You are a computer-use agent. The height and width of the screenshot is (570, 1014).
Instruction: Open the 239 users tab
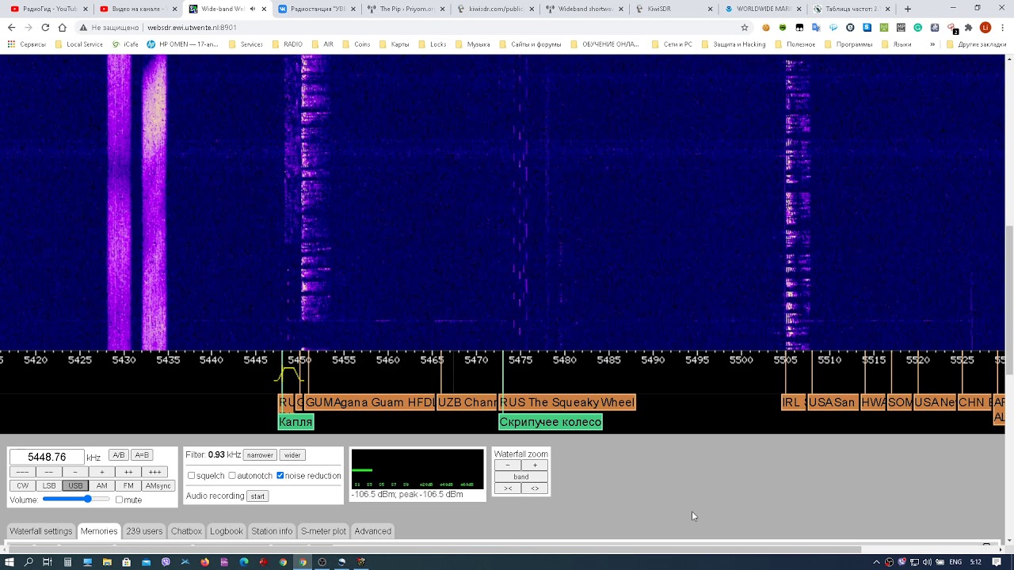(x=144, y=531)
